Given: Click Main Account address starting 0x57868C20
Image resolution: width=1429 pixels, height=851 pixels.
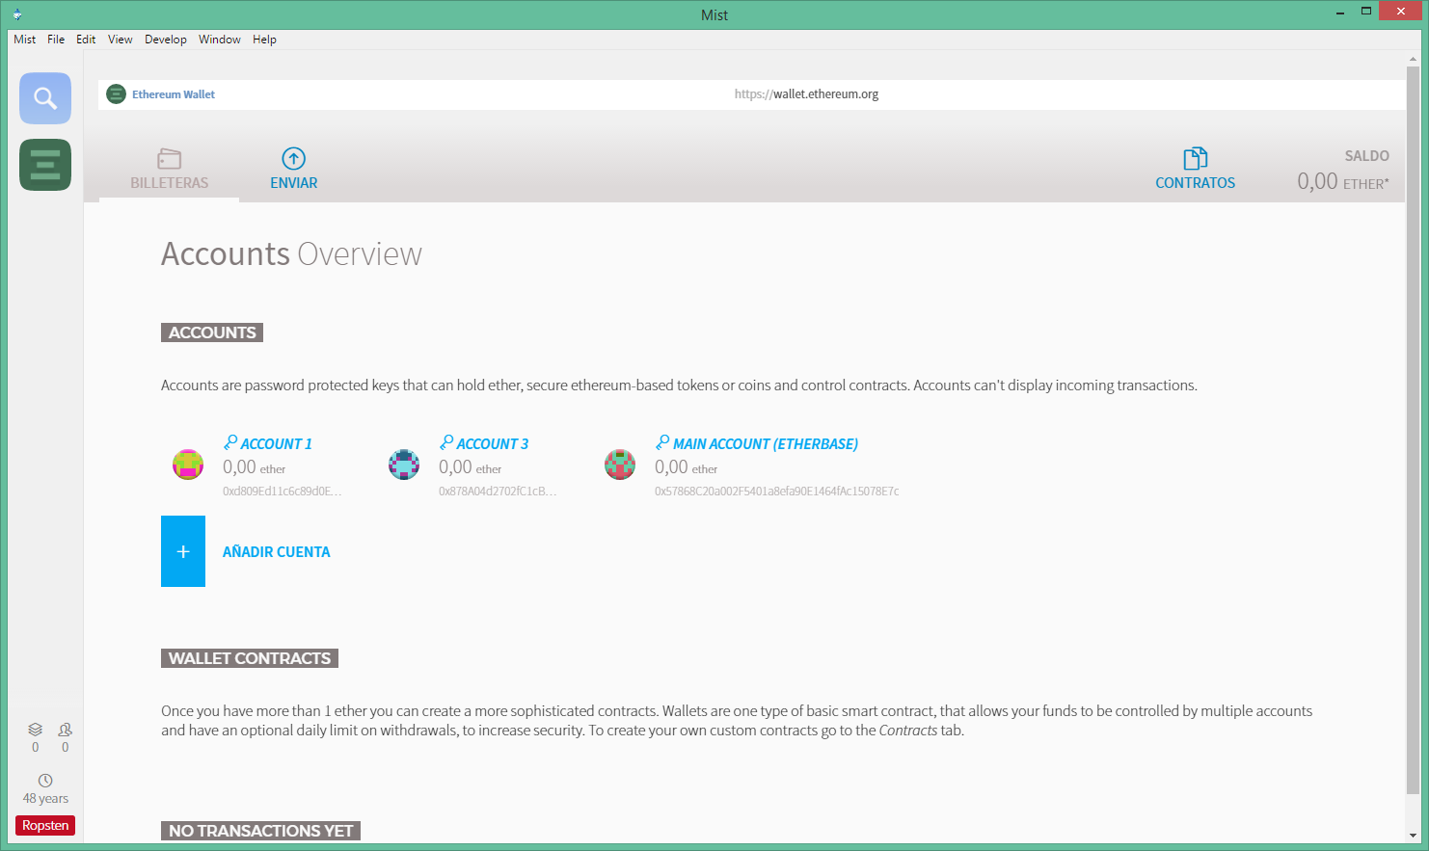Looking at the screenshot, I should (x=777, y=492).
